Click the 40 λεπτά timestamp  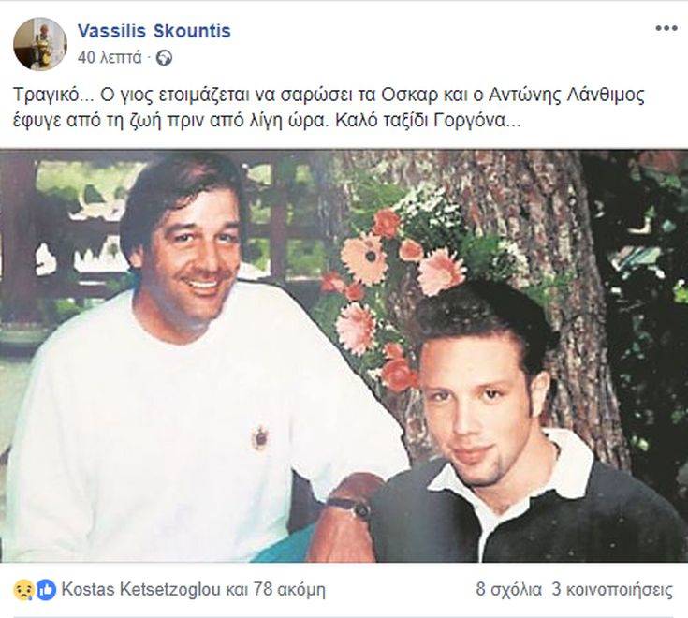110,57
